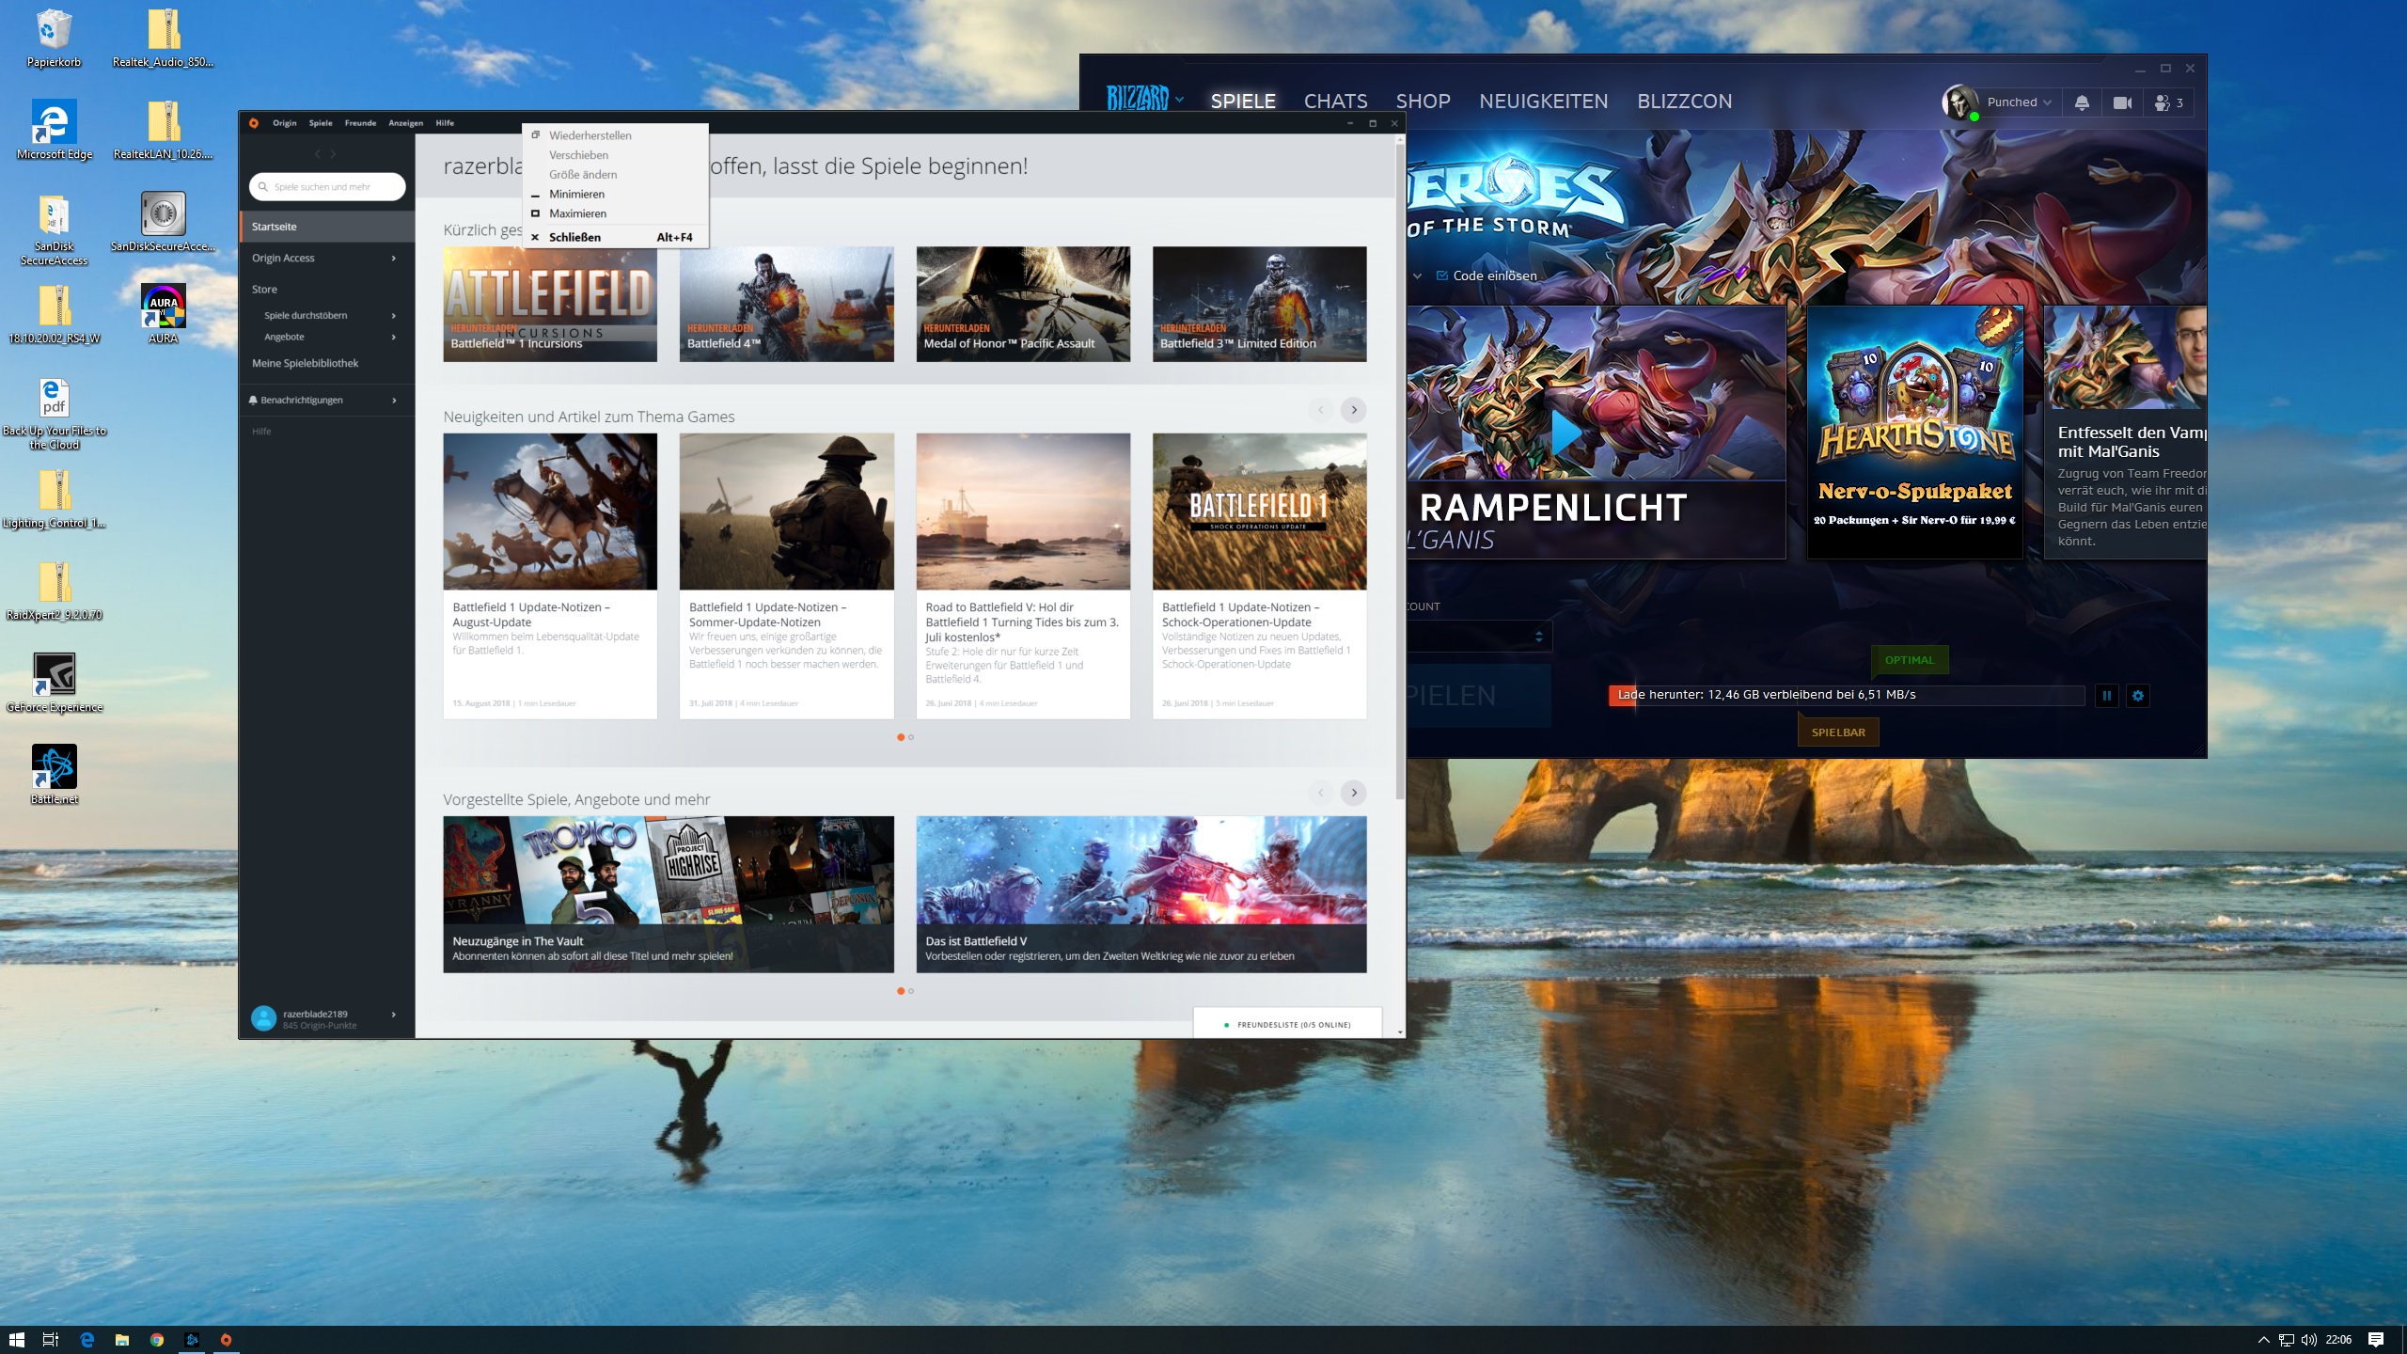This screenshot has width=2407, height=1354.
Task: Click the Origin logo in the title bar
Action: [254, 123]
